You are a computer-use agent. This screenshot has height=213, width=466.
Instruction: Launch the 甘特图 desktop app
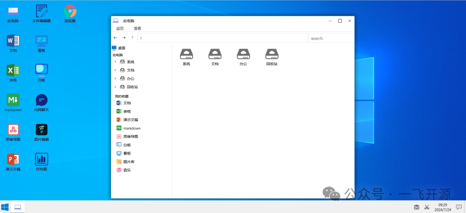[x=41, y=160]
